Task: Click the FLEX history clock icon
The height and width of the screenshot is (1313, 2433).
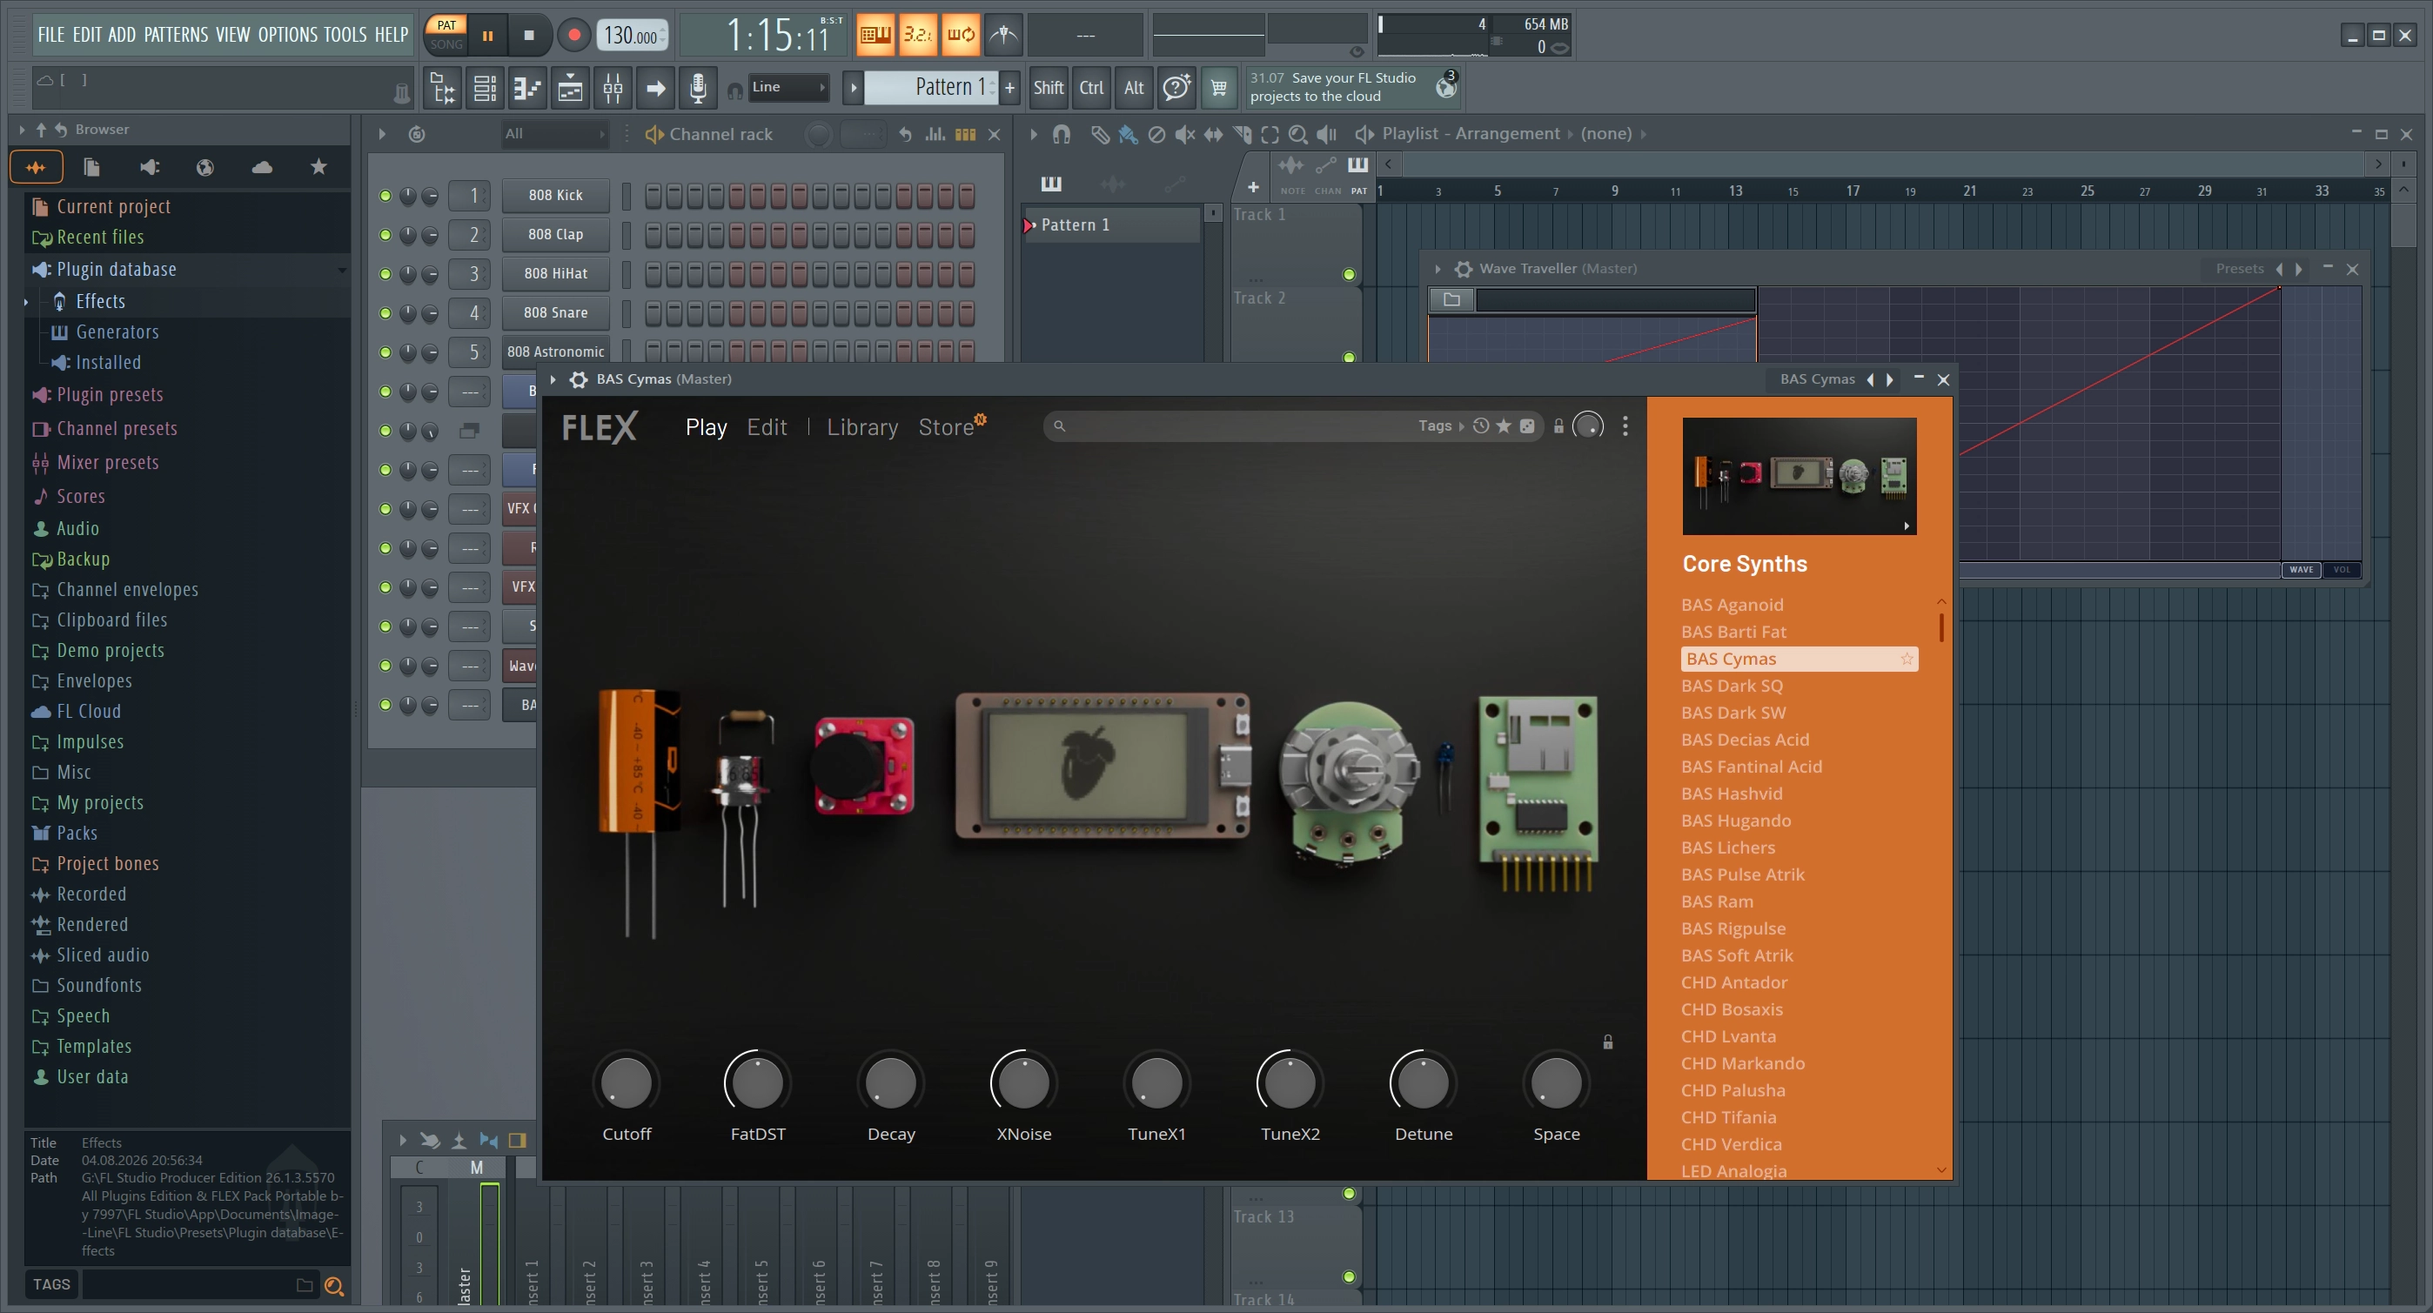Action: point(1481,426)
